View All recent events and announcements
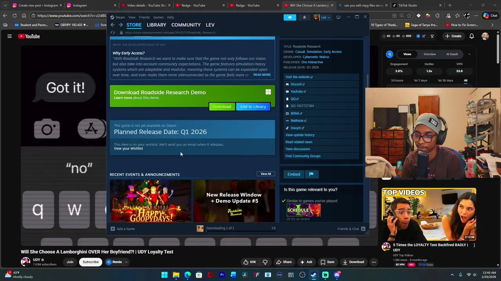The width and height of the screenshot is (501, 281). [266, 174]
